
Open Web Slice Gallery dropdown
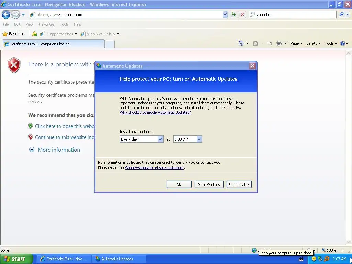click(118, 34)
